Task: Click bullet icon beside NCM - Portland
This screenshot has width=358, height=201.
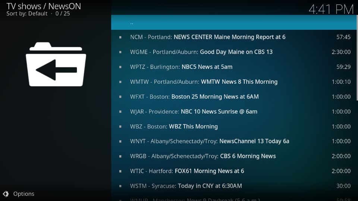Action: click(120, 37)
